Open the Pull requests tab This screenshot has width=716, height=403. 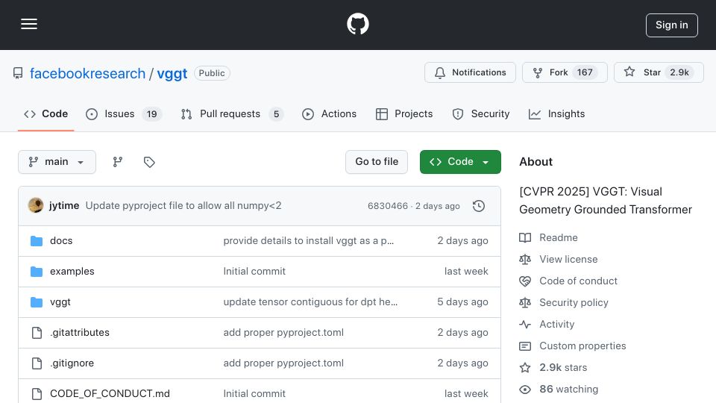pyautogui.click(x=232, y=113)
